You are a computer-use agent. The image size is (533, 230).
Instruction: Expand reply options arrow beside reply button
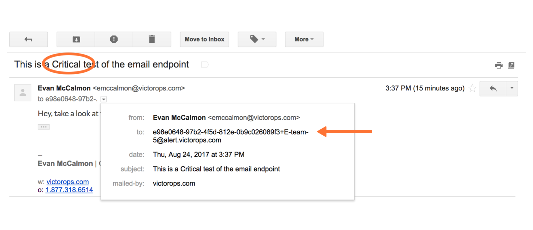click(512, 88)
